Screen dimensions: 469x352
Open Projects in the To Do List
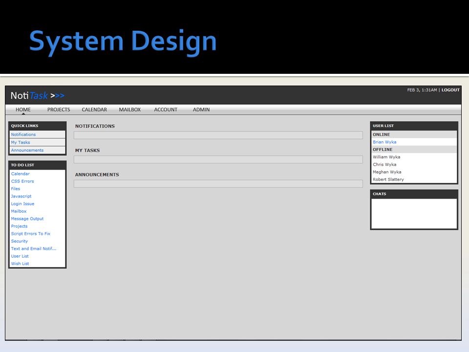[19, 226]
